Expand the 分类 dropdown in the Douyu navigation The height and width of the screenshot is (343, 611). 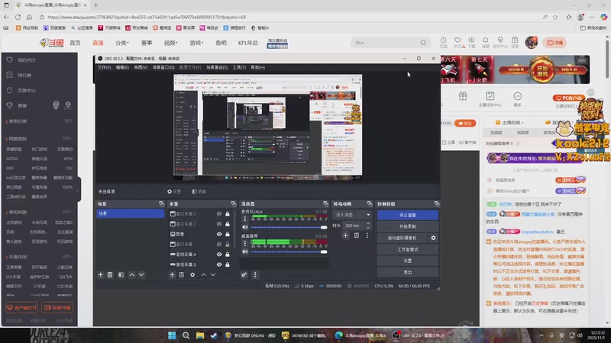tap(122, 43)
